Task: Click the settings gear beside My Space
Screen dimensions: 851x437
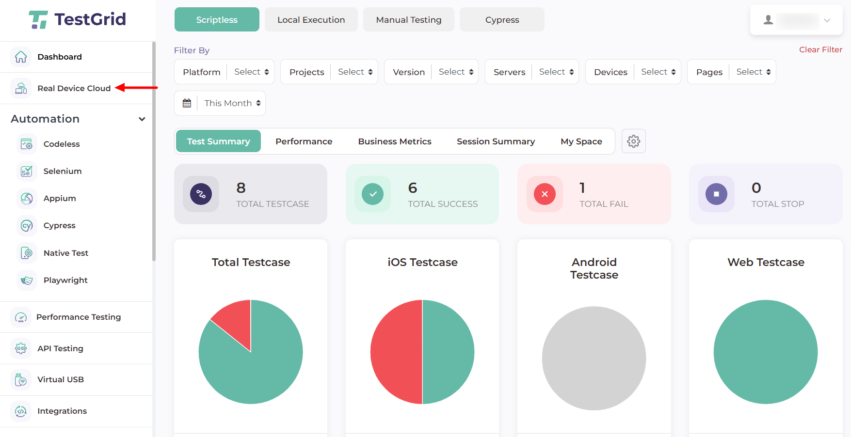Action: click(633, 141)
